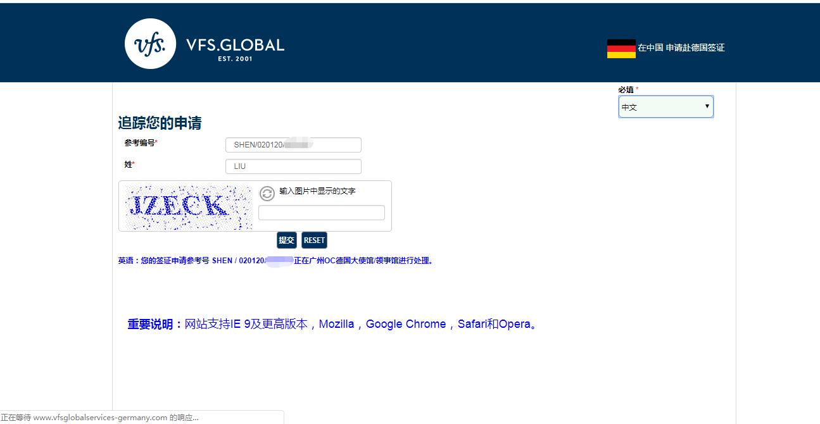The width and height of the screenshot is (820, 424).
Task: Click the JZECK captcha image
Action: click(187, 206)
